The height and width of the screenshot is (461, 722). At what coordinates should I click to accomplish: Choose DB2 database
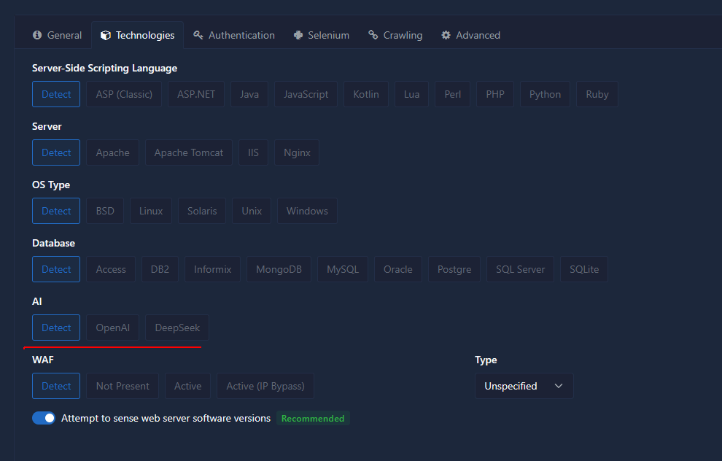(x=160, y=269)
